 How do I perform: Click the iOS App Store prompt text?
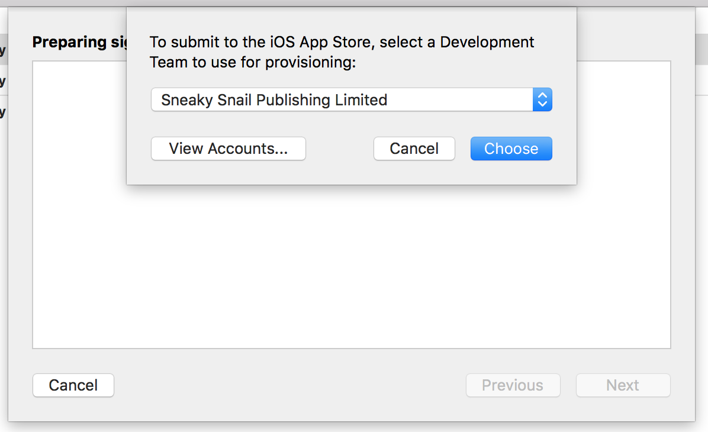(342, 43)
